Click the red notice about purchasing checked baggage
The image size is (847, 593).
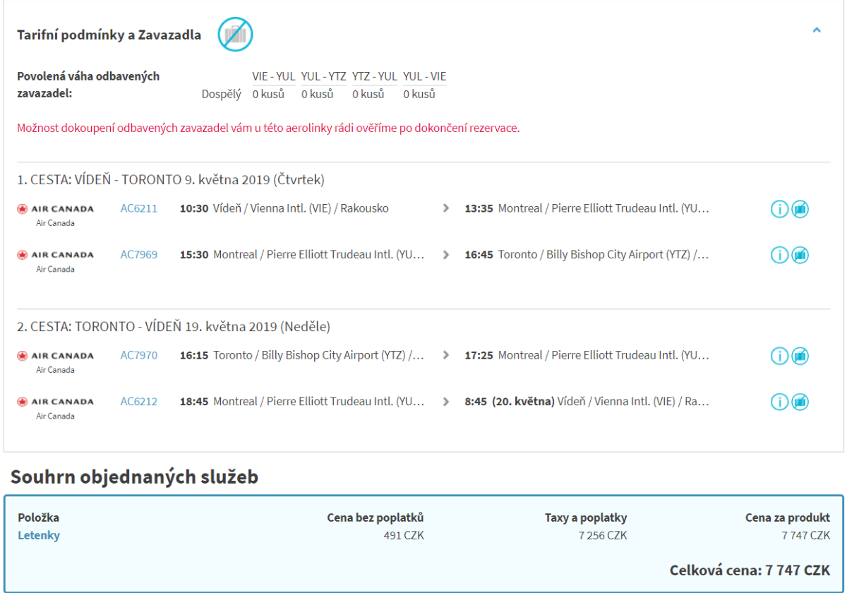(268, 128)
